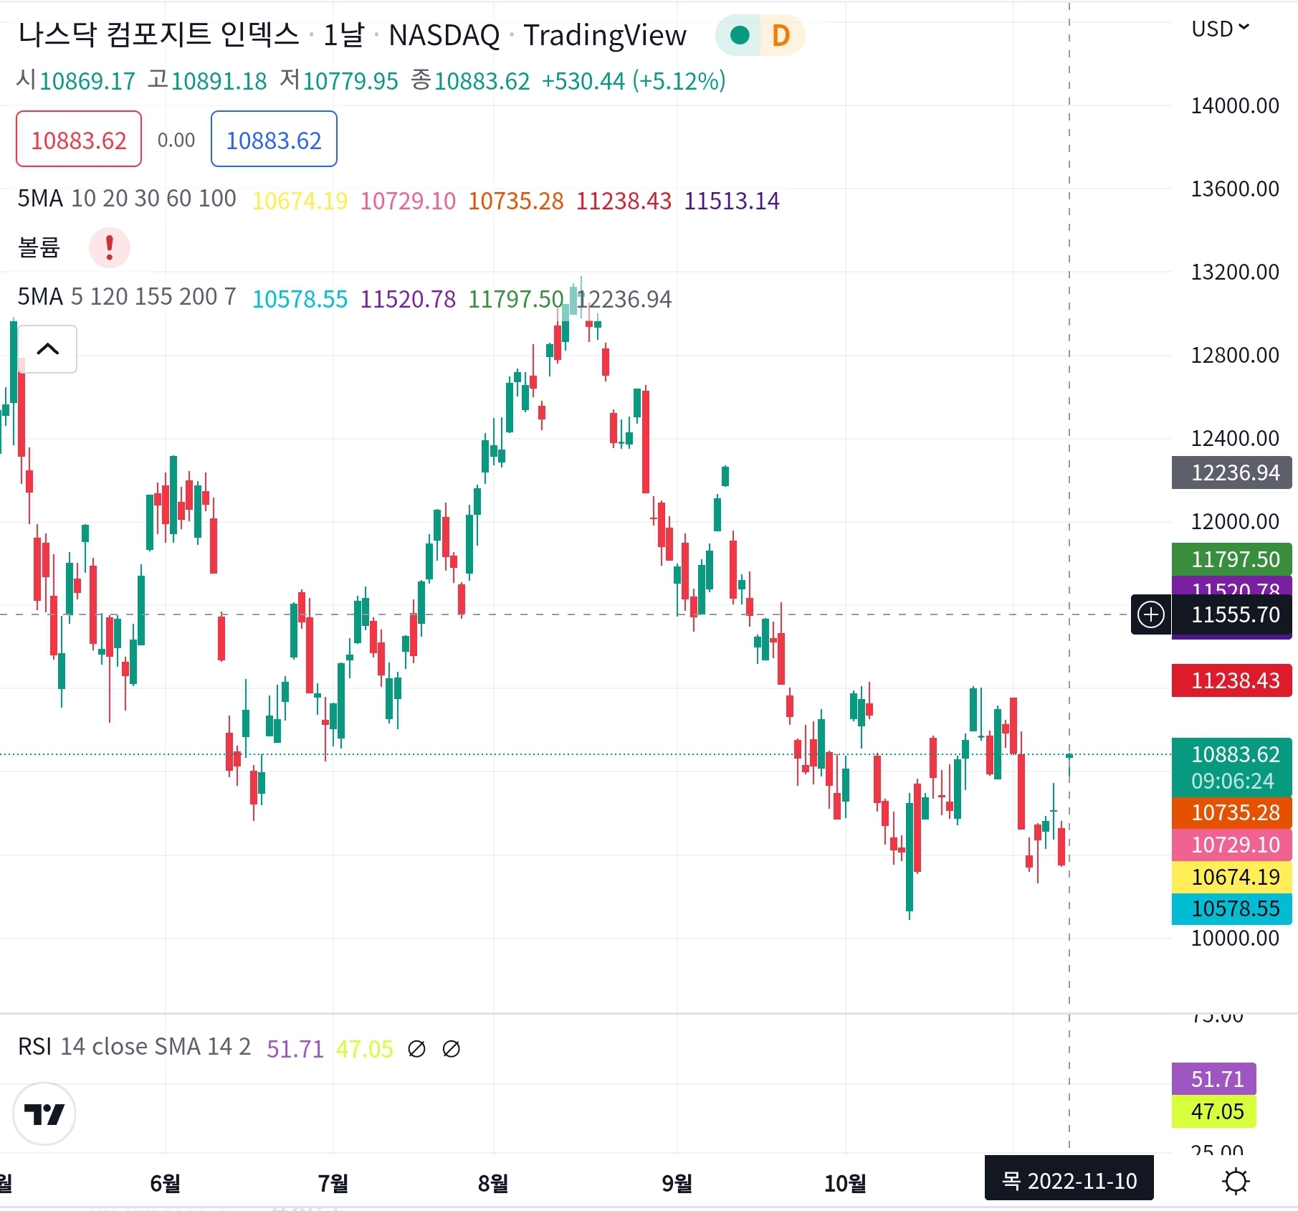
Task: Click the RSI 14 close SMA 14 2 label
Action: click(135, 1047)
